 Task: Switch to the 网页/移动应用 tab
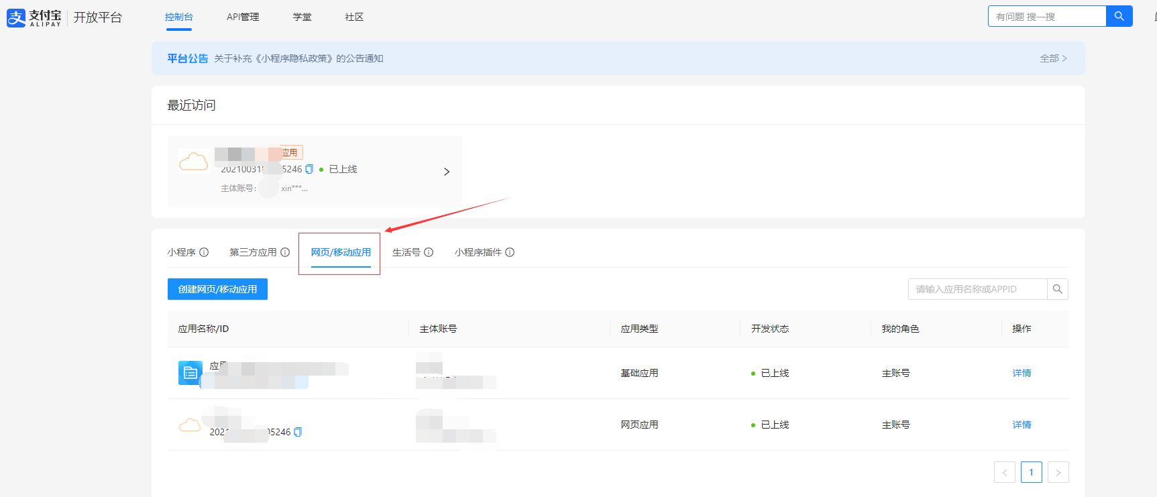341,252
